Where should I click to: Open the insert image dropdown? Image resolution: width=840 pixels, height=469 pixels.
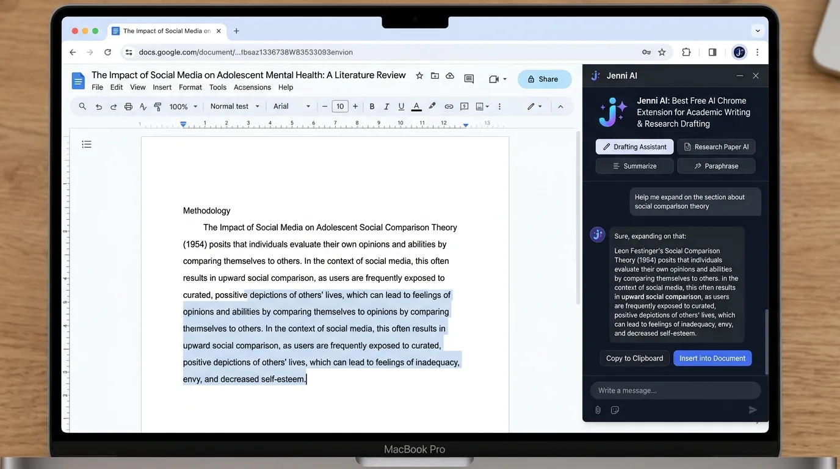click(482, 106)
